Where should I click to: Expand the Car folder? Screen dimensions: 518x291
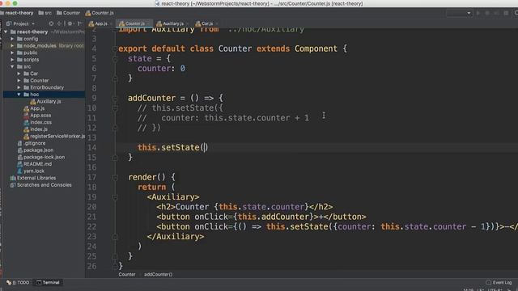click(x=19, y=74)
